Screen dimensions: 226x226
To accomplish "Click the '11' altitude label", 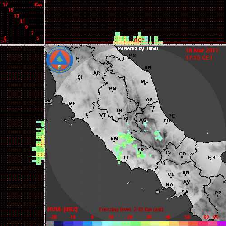I will (x=22, y=21).
